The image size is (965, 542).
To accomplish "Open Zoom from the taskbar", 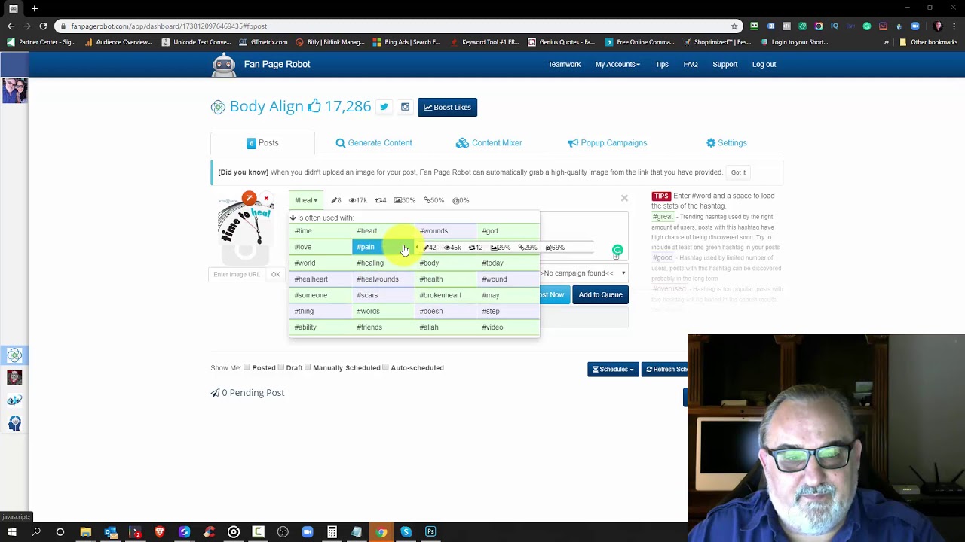I will (x=307, y=532).
